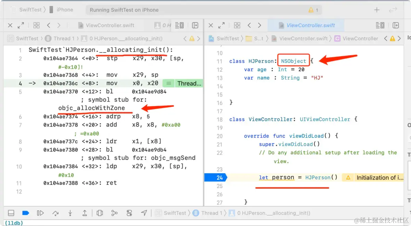Click 'objc_allocWithZone' in the disassembly
411x226 pixels.
pos(91,108)
